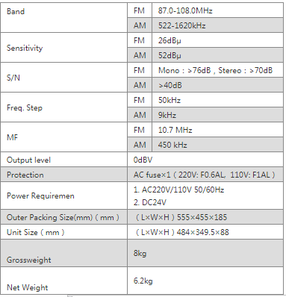286x297 pixels.
Task: Click the AC fuse protection value
Action: click(x=205, y=175)
